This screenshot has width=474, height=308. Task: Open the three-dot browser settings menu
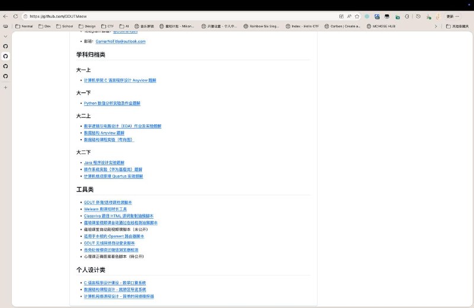point(457,17)
